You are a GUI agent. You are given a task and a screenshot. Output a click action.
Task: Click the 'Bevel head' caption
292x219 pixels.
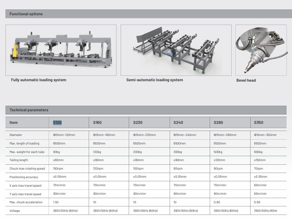[x=246, y=81]
